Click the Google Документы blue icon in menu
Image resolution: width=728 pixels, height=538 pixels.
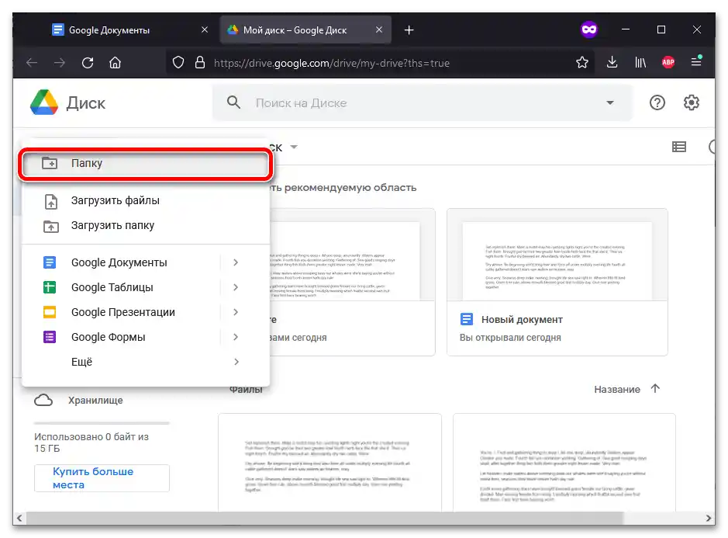click(x=50, y=262)
